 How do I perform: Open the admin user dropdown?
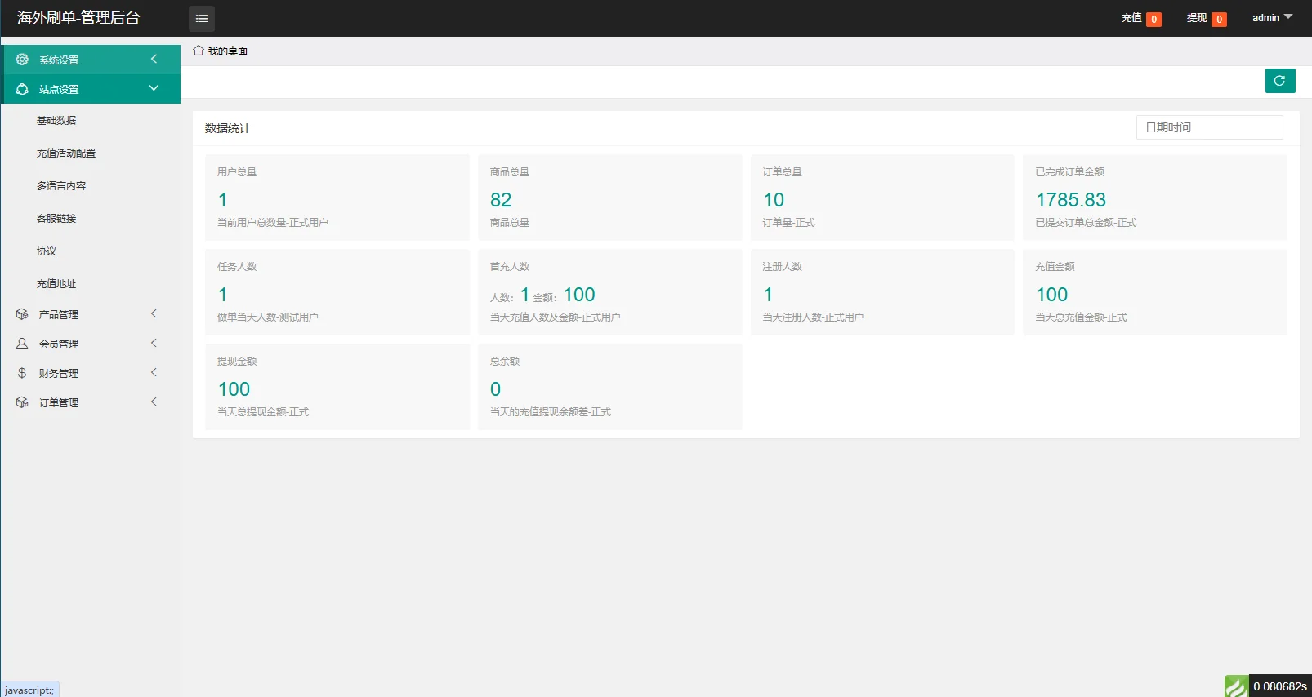[1272, 17]
